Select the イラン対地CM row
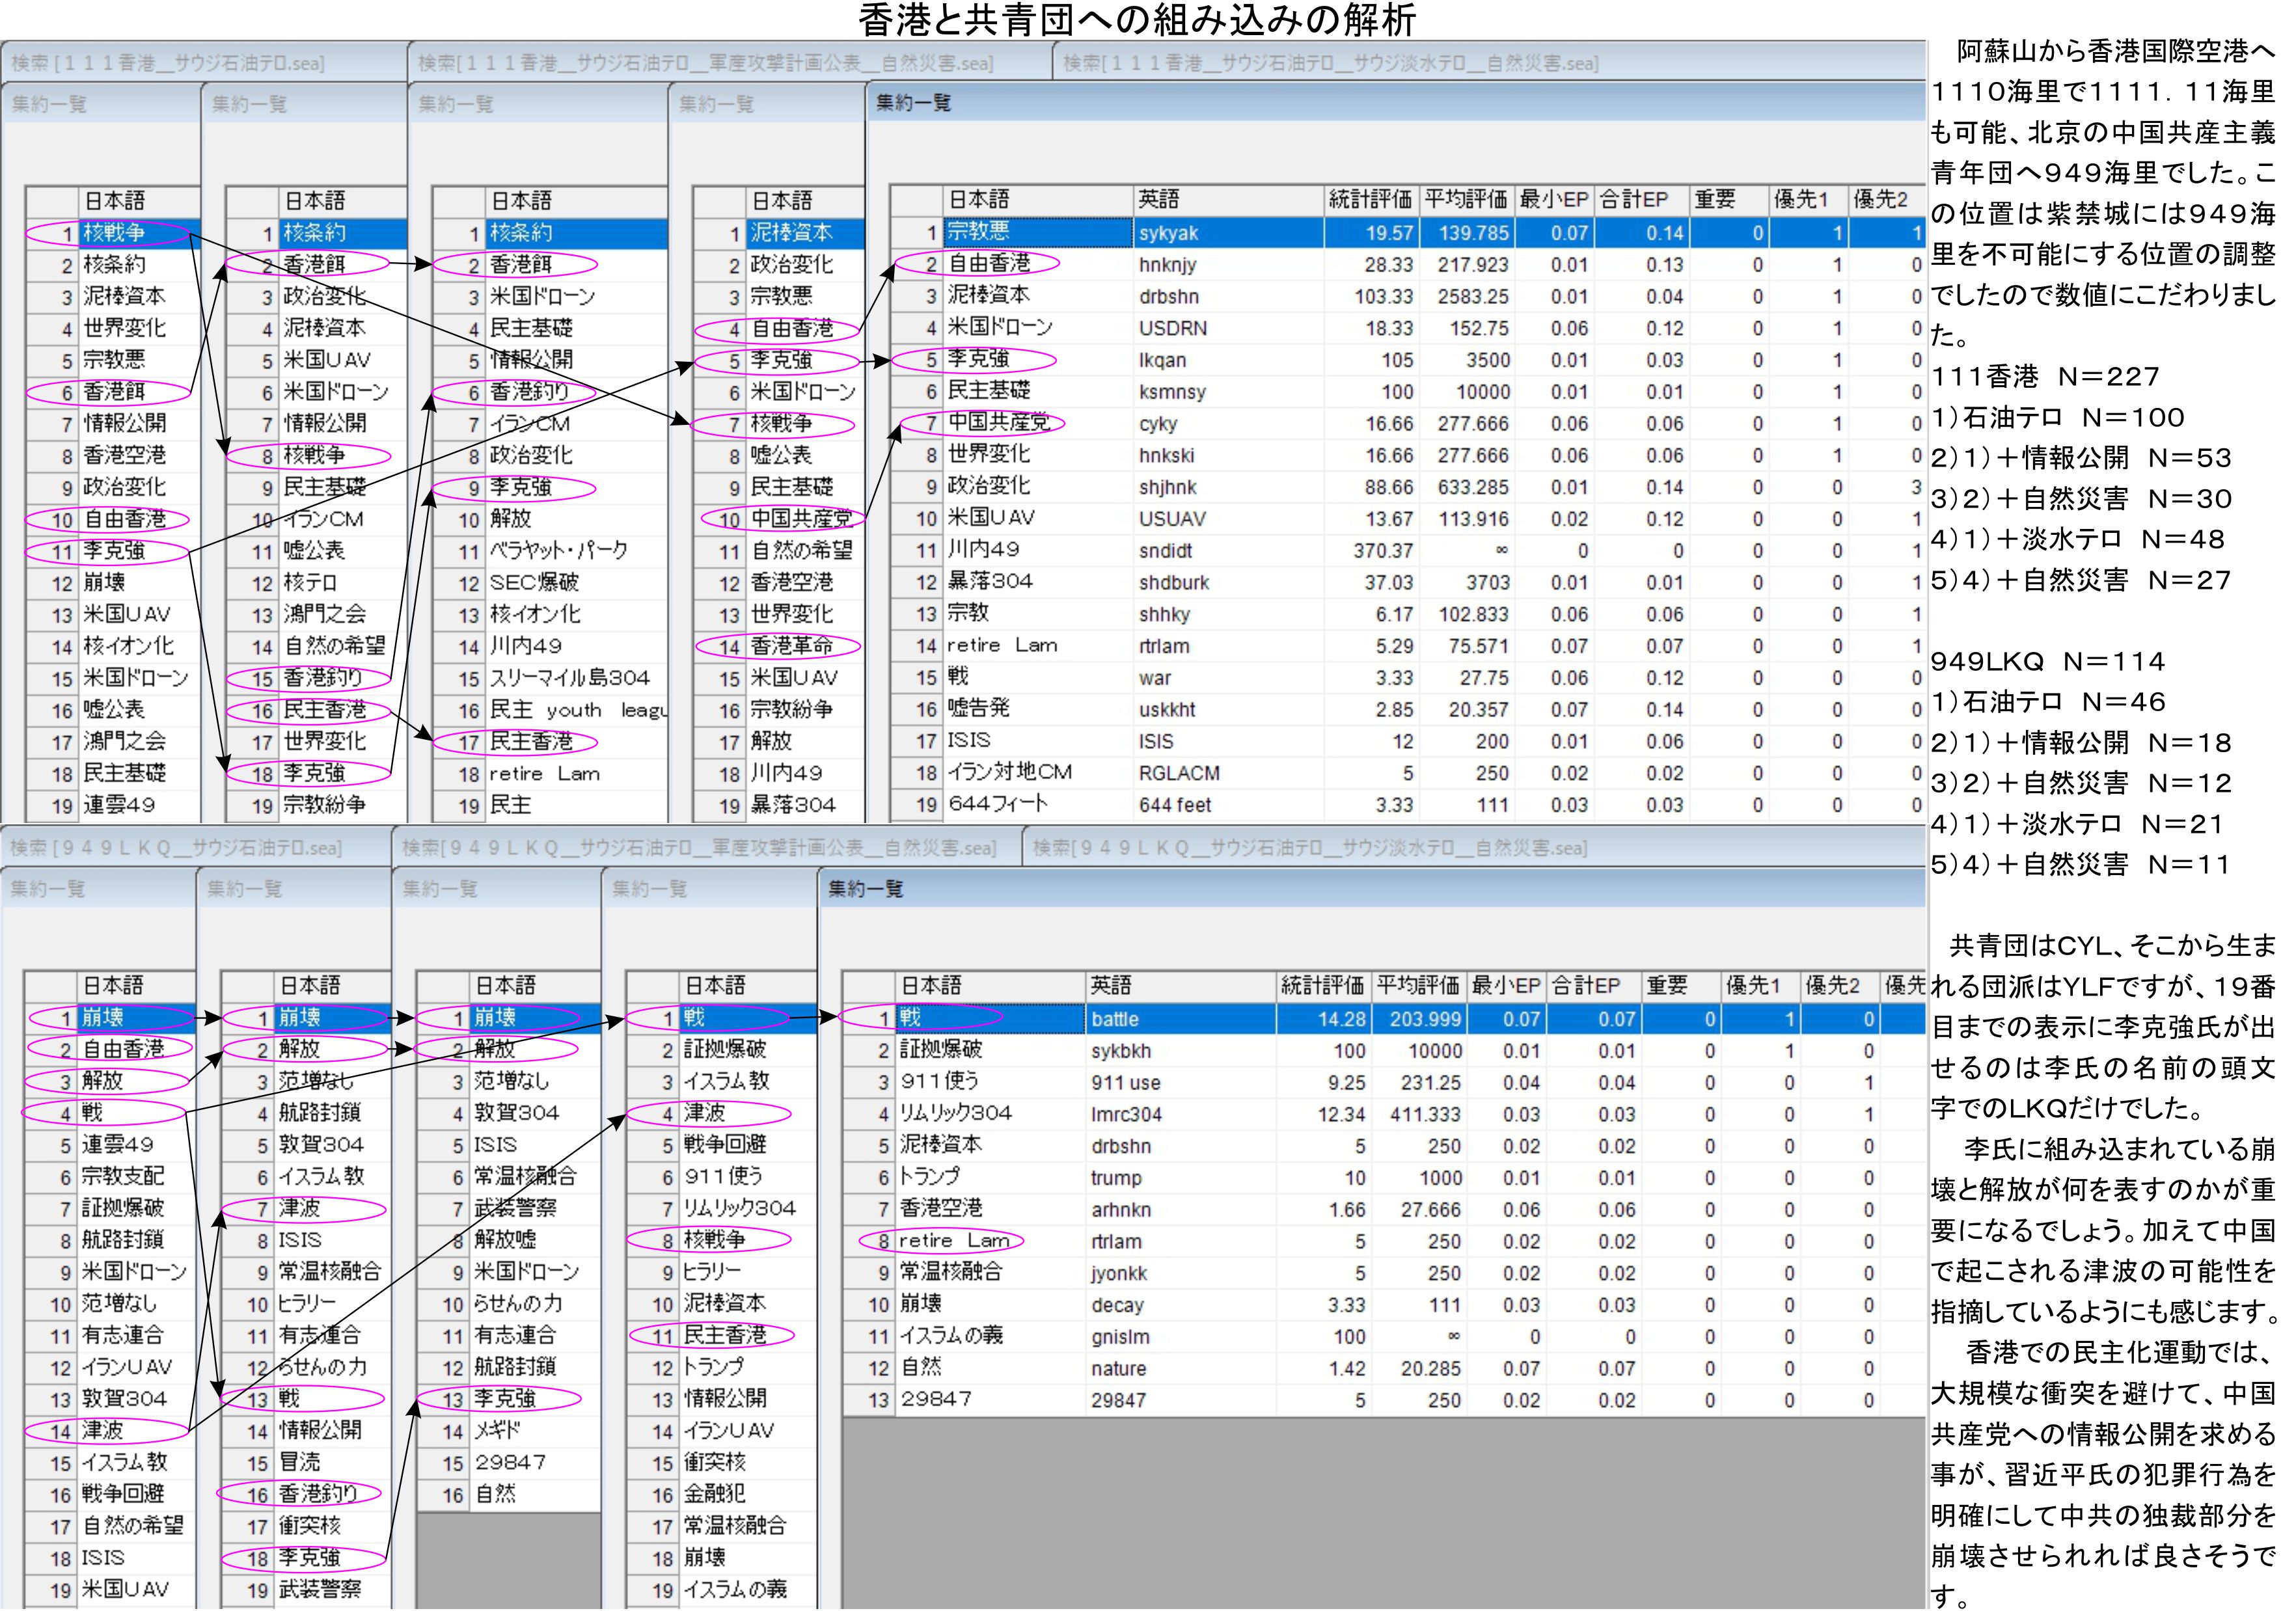Screen dimensions: 2296x1611 1009,772
